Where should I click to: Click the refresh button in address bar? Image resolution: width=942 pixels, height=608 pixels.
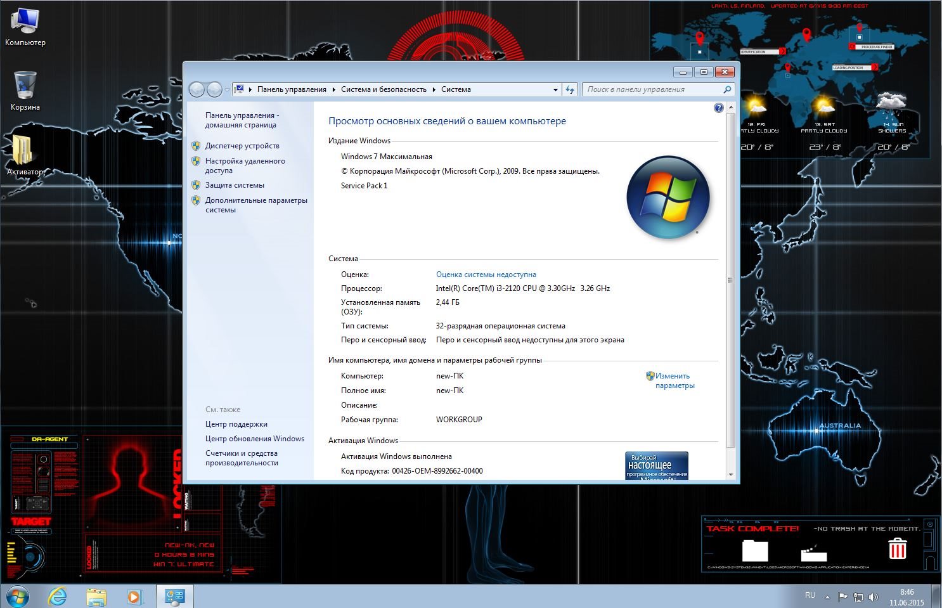(x=569, y=89)
